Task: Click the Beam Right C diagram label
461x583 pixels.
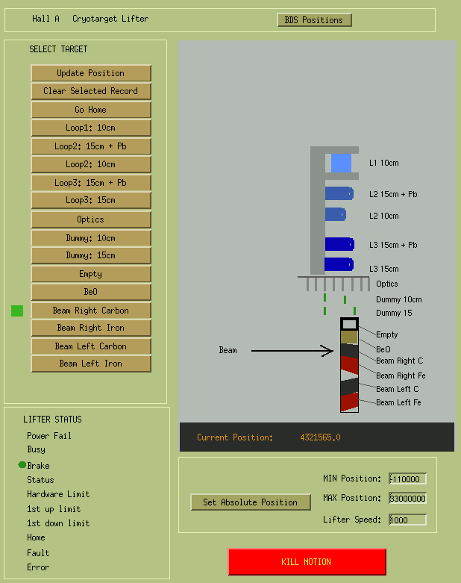Action: (x=400, y=361)
